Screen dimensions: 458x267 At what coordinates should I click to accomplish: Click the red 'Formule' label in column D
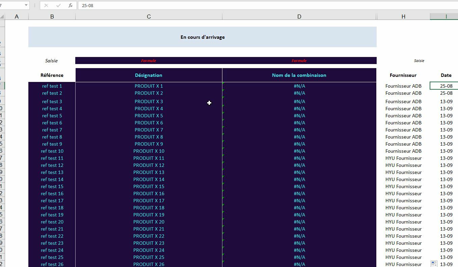tap(299, 61)
